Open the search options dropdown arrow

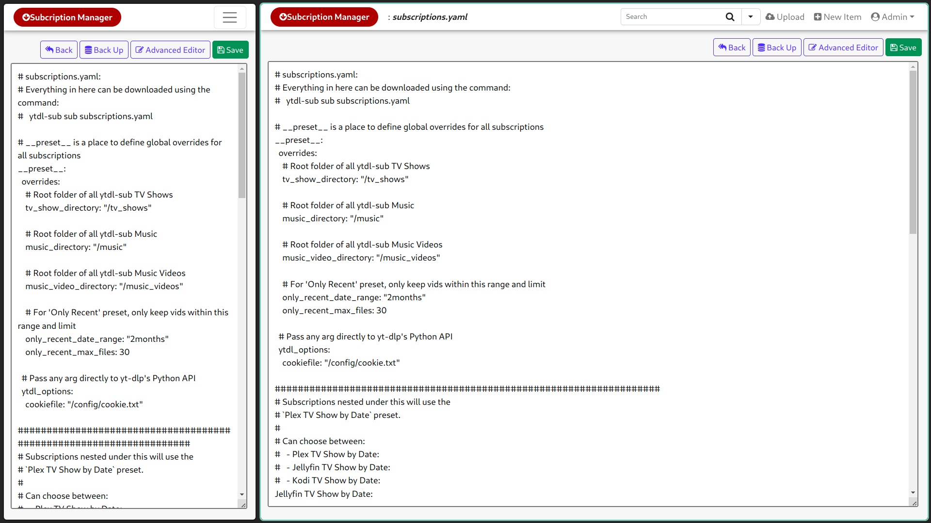751,17
